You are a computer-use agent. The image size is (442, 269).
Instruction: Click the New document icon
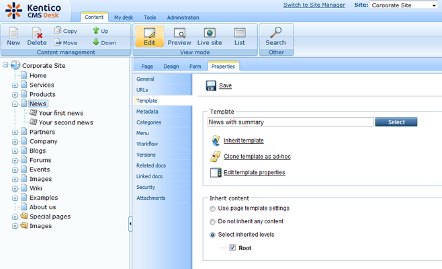13,33
